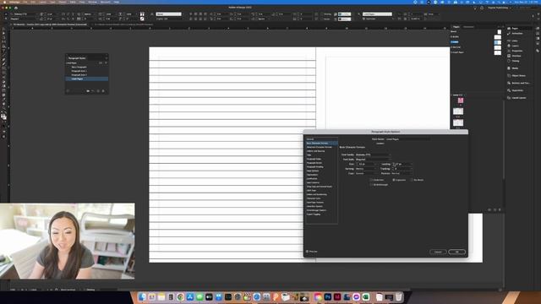Image resolution: width=541 pixels, height=304 pixels.
Task: Open the Layout menu
Action: [42, 2]
